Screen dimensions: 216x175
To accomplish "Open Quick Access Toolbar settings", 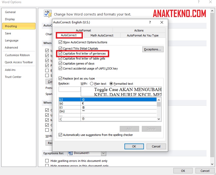I will [19, 62].
